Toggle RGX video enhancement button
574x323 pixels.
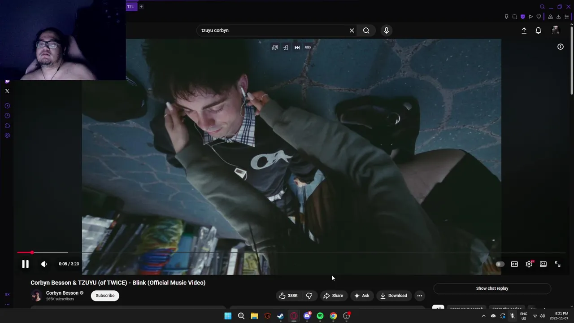pos(308,48)
